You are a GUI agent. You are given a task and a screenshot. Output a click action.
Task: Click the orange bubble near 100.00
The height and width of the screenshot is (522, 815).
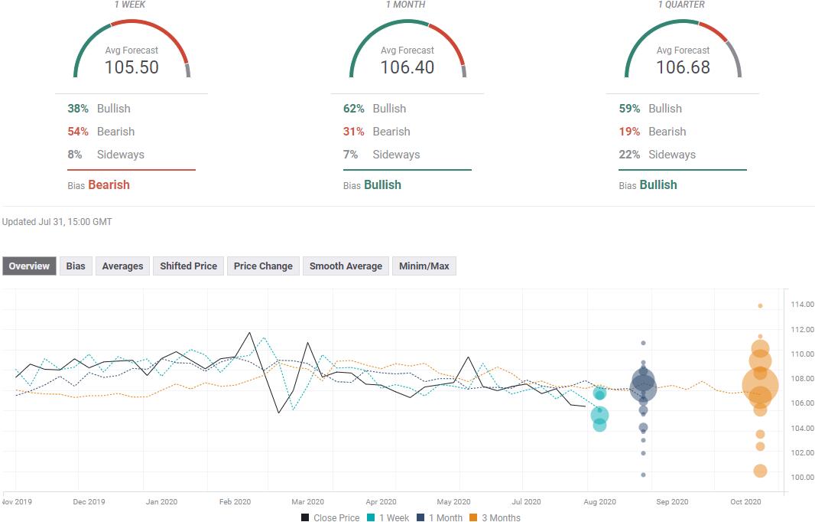point(761,471)
